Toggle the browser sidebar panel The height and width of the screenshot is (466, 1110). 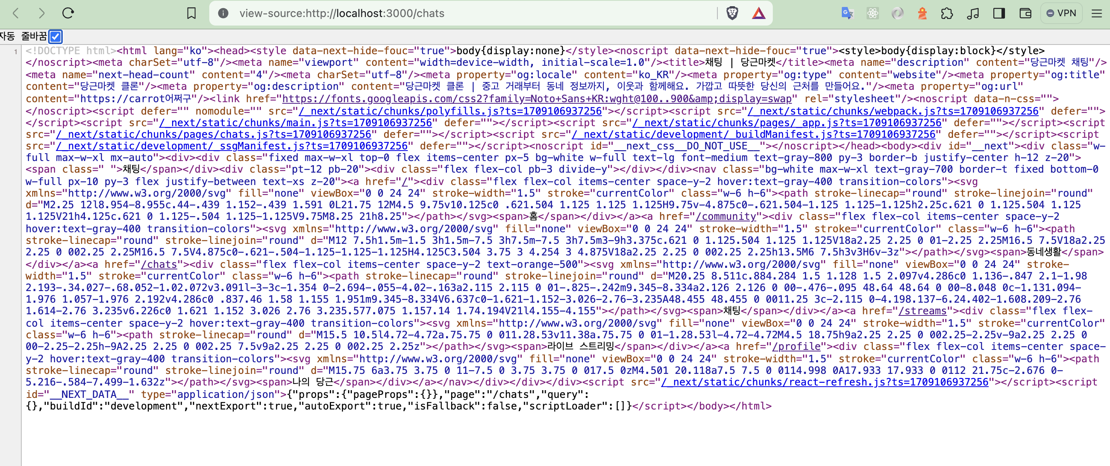pos(999,13)
